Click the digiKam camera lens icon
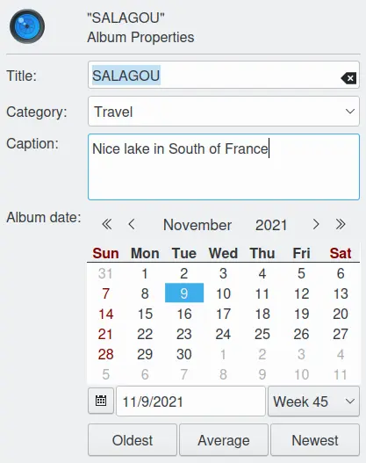 click(x=27, y=26)
